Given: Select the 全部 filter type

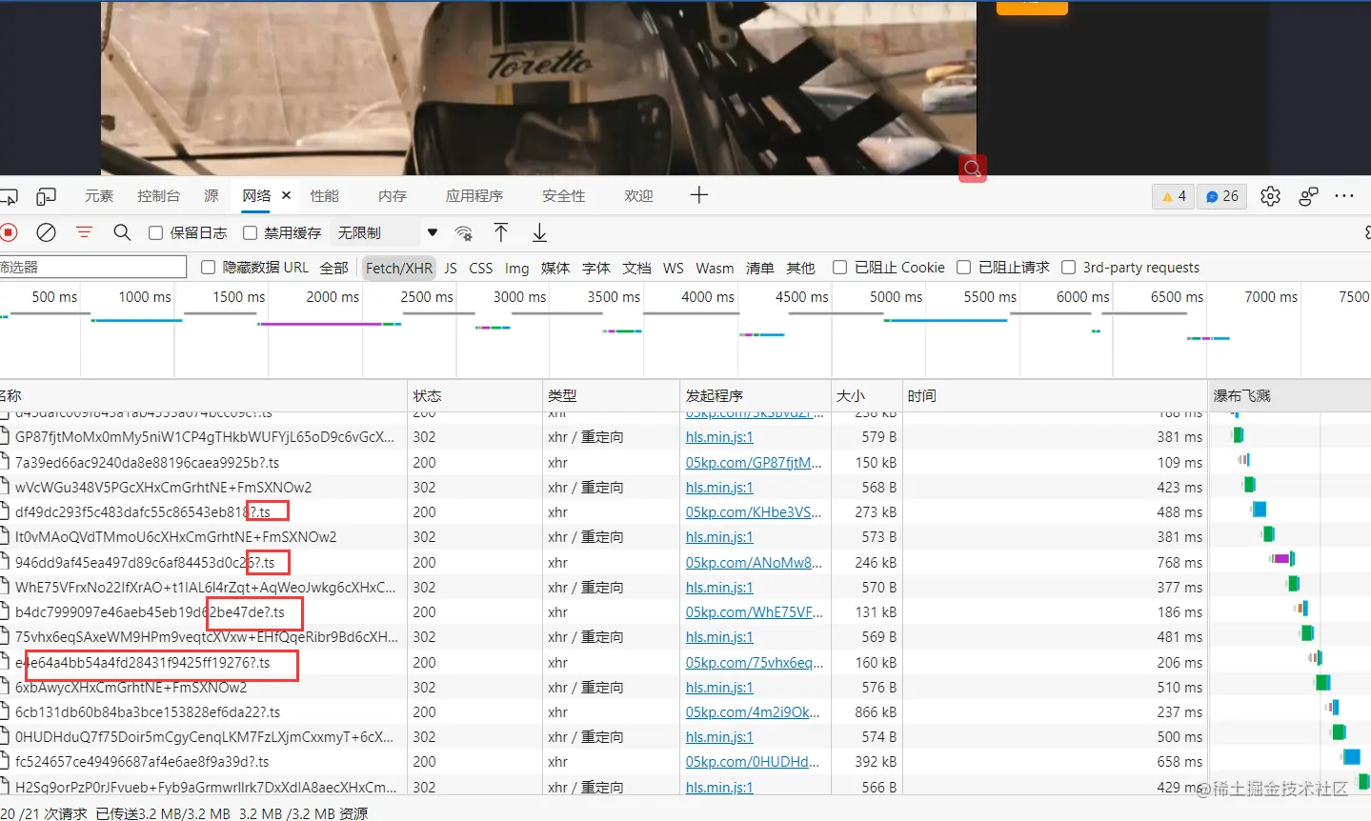Looking at the screenshot, I should [333, 268].
